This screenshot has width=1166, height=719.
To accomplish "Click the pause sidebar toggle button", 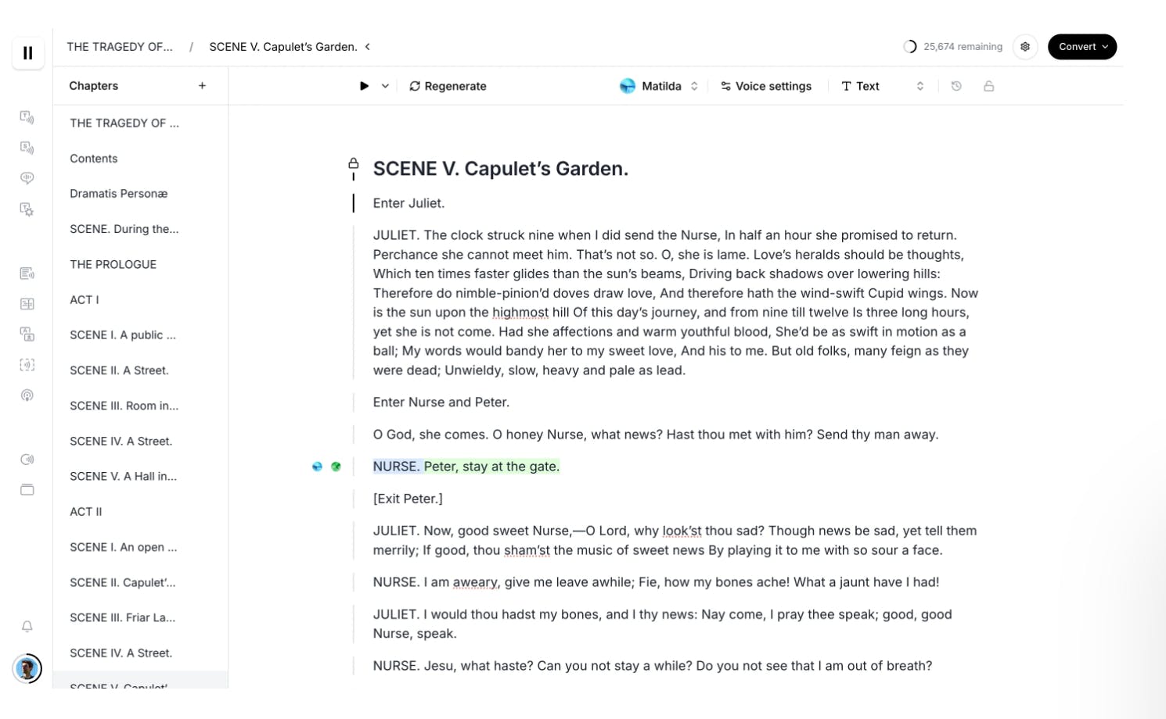I will [28, 53].
